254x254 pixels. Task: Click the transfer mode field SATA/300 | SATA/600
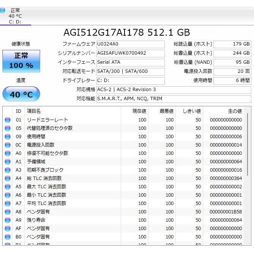pyautogui.click(x=130, y=71)
